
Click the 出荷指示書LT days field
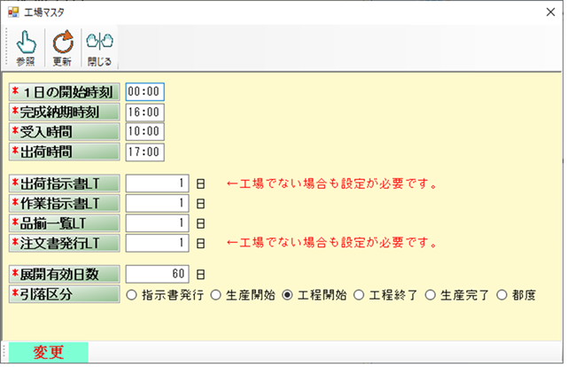[x=158, y=183]
